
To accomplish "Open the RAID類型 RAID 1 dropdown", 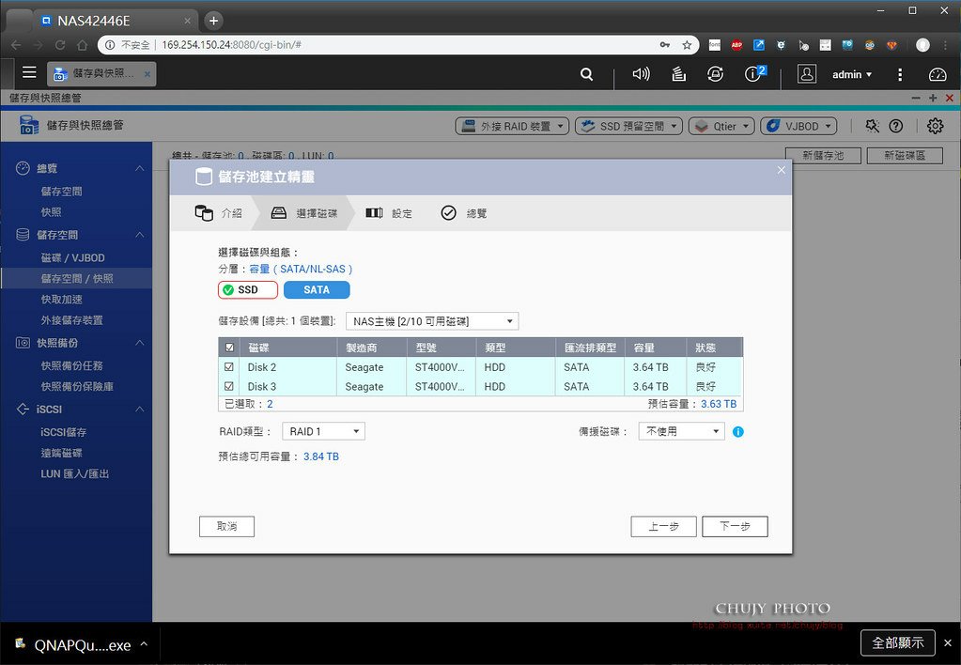I will [323, 431].
